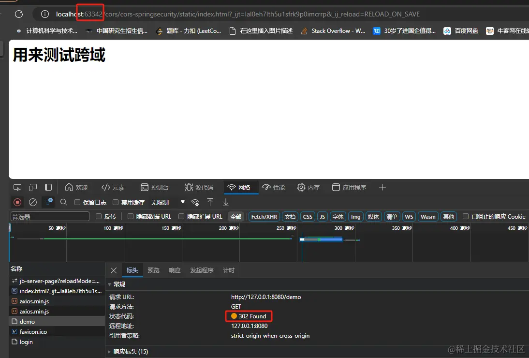
Task: Click the site info icon in address bar
Action: point(45,14)
